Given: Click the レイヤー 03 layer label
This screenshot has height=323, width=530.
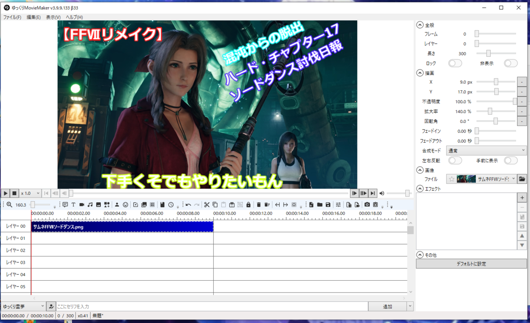Looking at the screenshot, I should [15, 263].
